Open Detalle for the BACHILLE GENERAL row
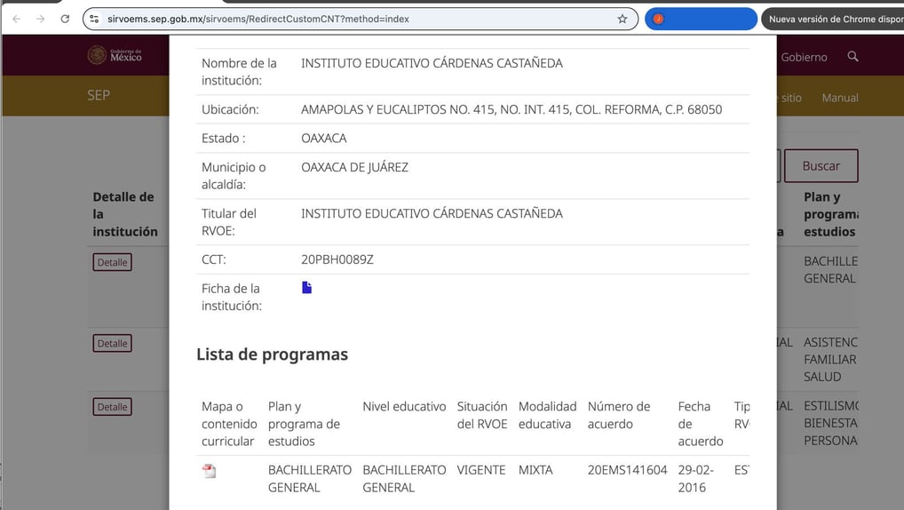The image size is (904, 510). pos(113,262)
